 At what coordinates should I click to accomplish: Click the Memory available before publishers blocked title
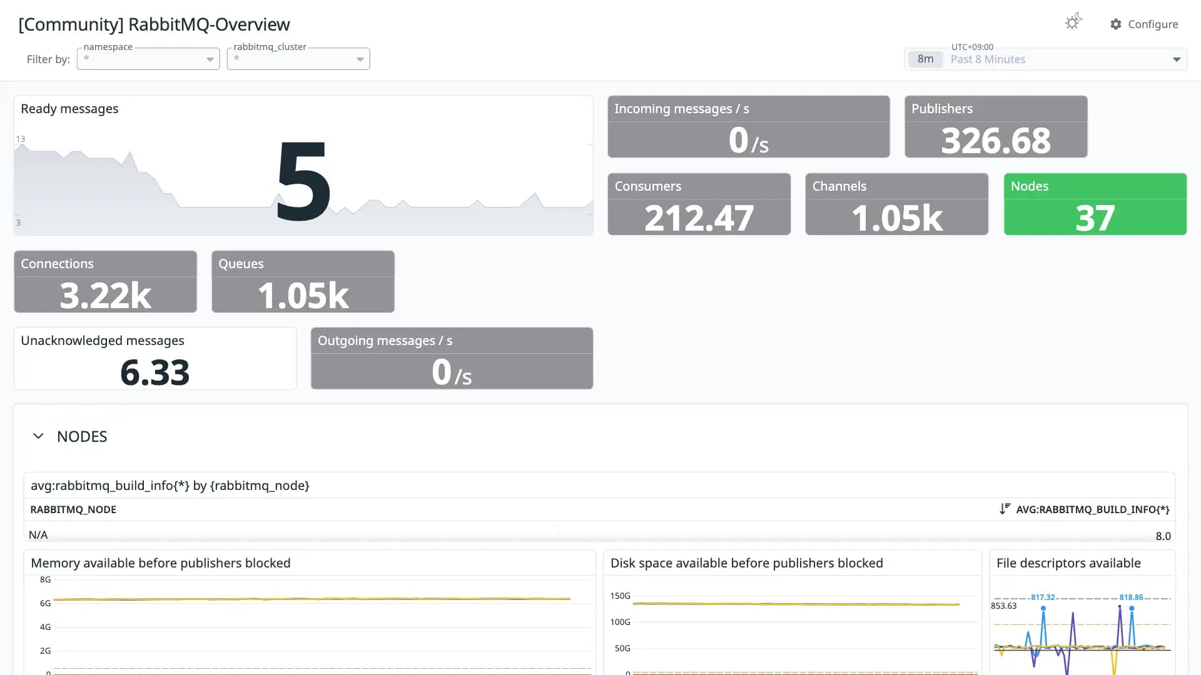pos(161,563)
